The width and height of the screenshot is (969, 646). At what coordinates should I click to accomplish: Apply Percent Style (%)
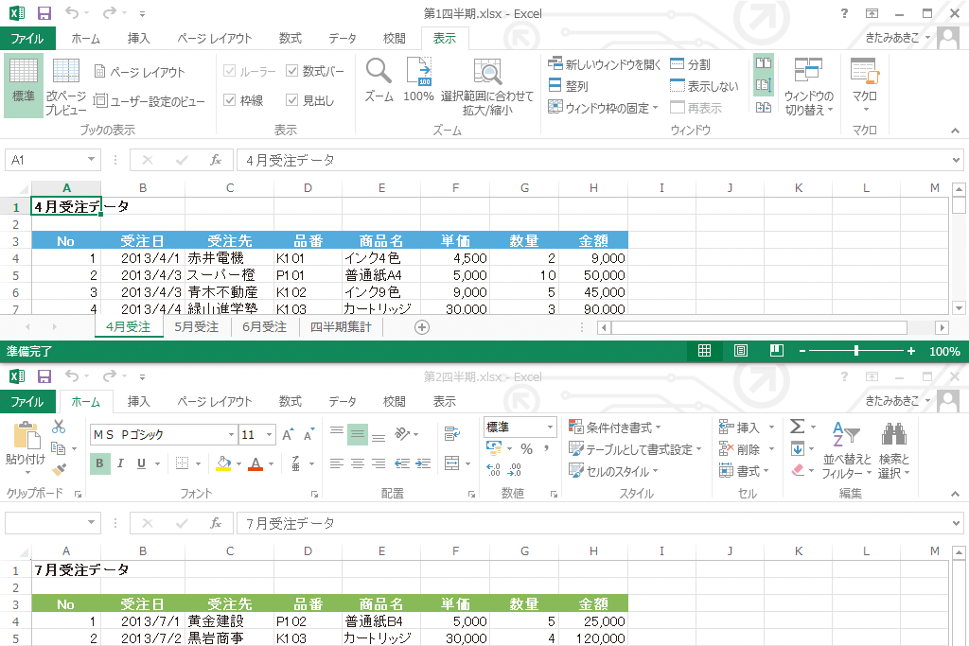coord(526,449)
